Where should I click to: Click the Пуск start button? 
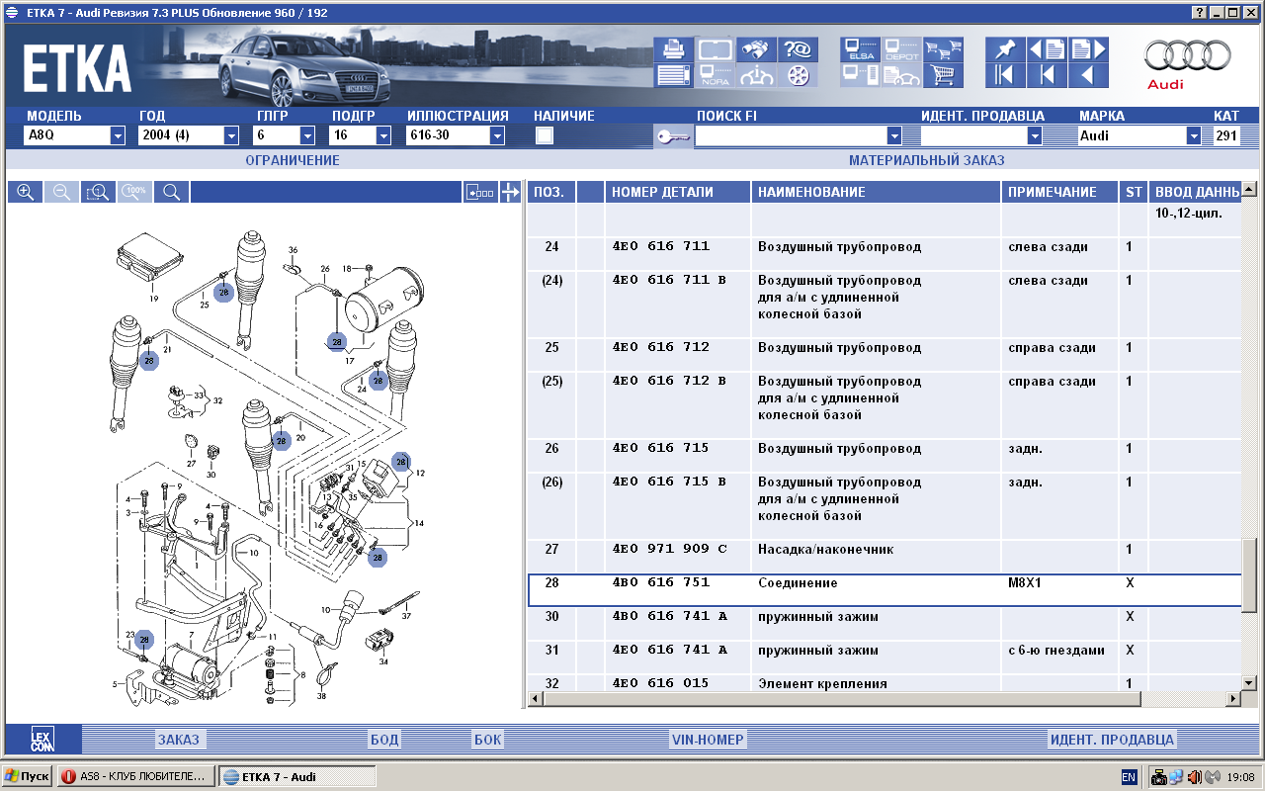[x=27, y=777]
